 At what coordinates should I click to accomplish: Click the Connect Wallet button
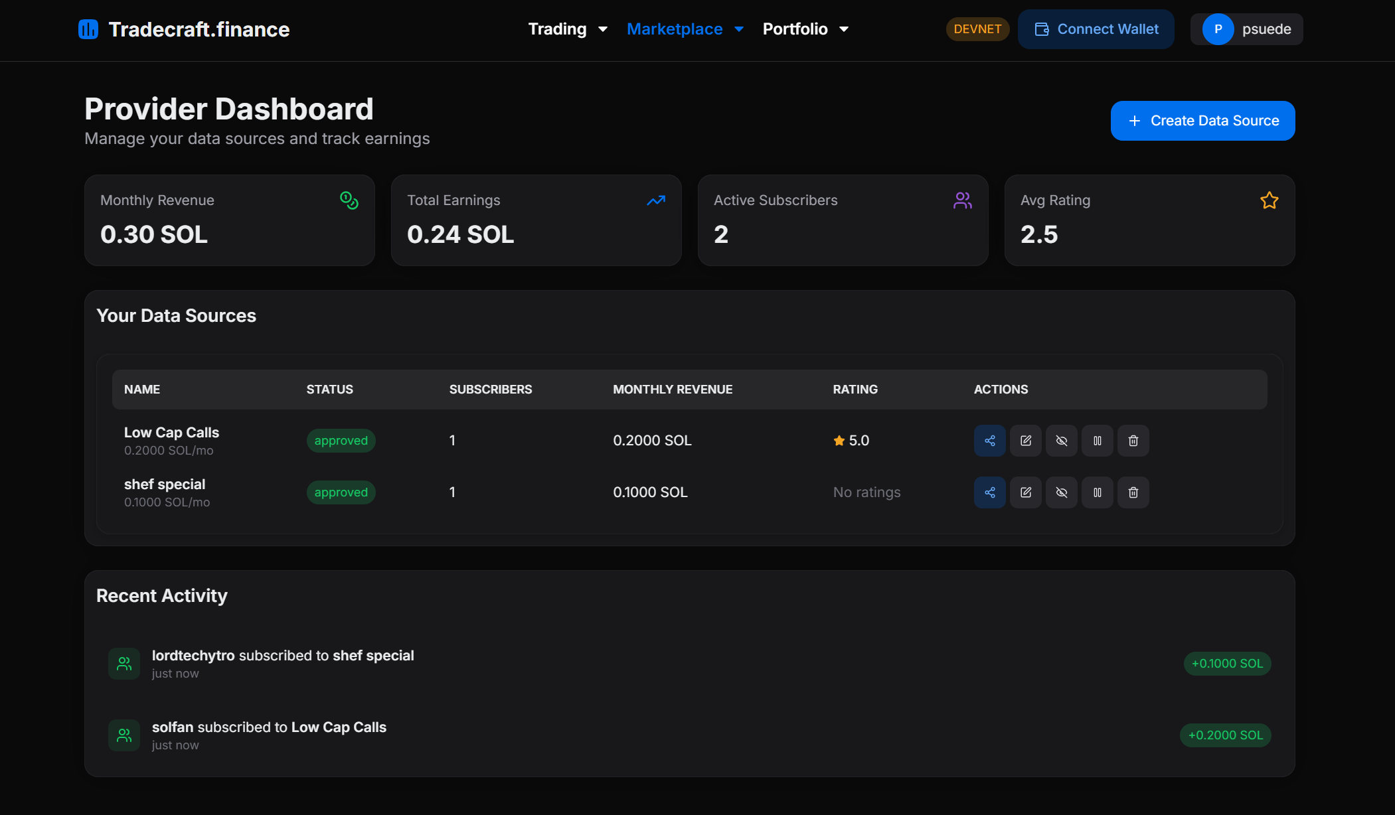coord(1096,29)
